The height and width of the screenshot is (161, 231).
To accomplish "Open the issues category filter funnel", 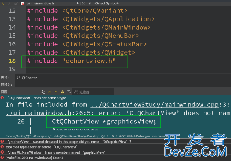I will tap(69, 92).
